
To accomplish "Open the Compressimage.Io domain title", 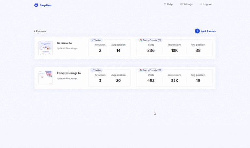I will coord(69,73).
